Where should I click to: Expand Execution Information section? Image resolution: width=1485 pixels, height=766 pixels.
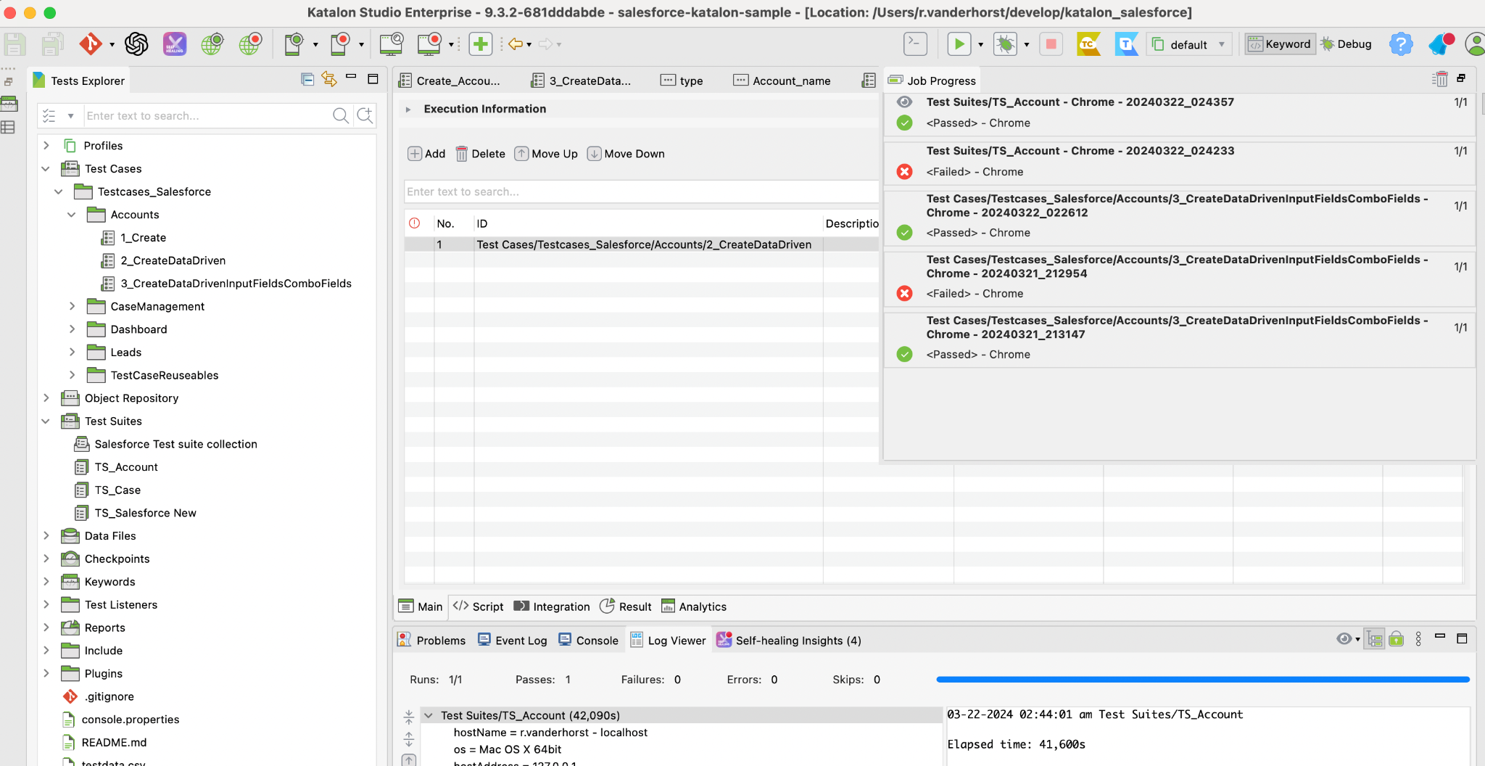408,110
